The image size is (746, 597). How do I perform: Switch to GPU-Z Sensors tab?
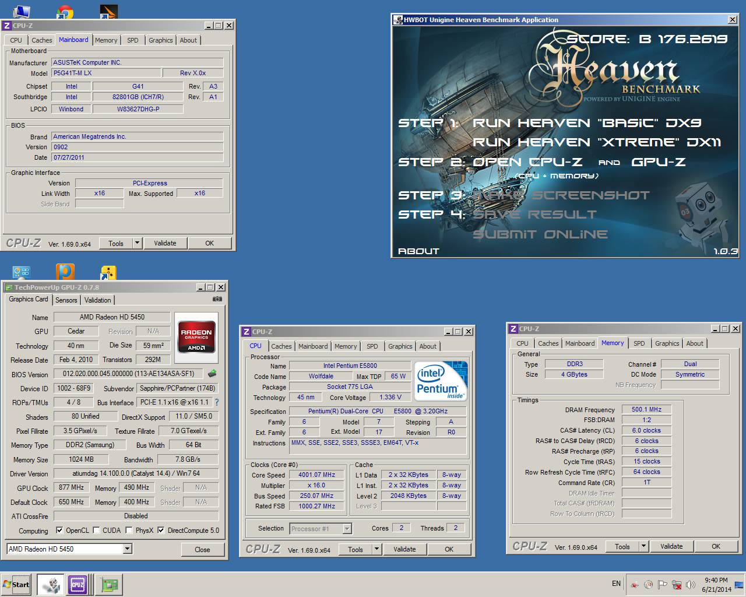pos(66,300)
